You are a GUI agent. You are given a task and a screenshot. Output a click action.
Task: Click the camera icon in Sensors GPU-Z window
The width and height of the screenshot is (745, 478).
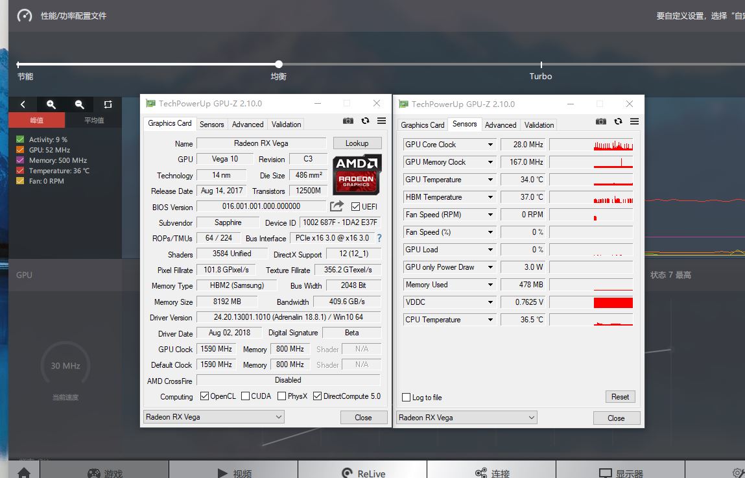[600, 122]
